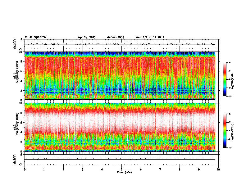Click the "2" kHz tick of ch.2 frequency axis
The height and width of the screenshot is (190, 246).
click(21, 142)
